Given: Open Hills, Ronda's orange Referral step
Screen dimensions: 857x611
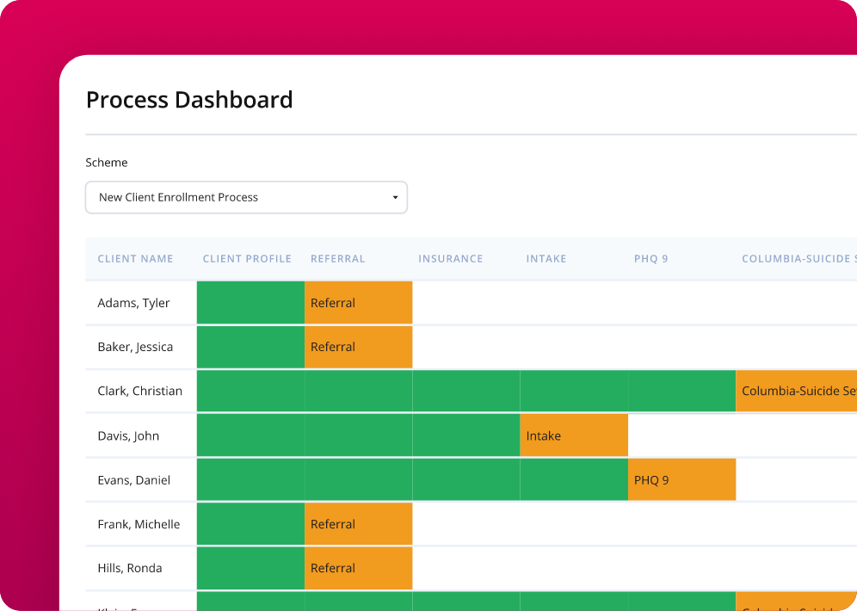Looking at the screenshot, I should pyautogui.click(x=358, y=568).
